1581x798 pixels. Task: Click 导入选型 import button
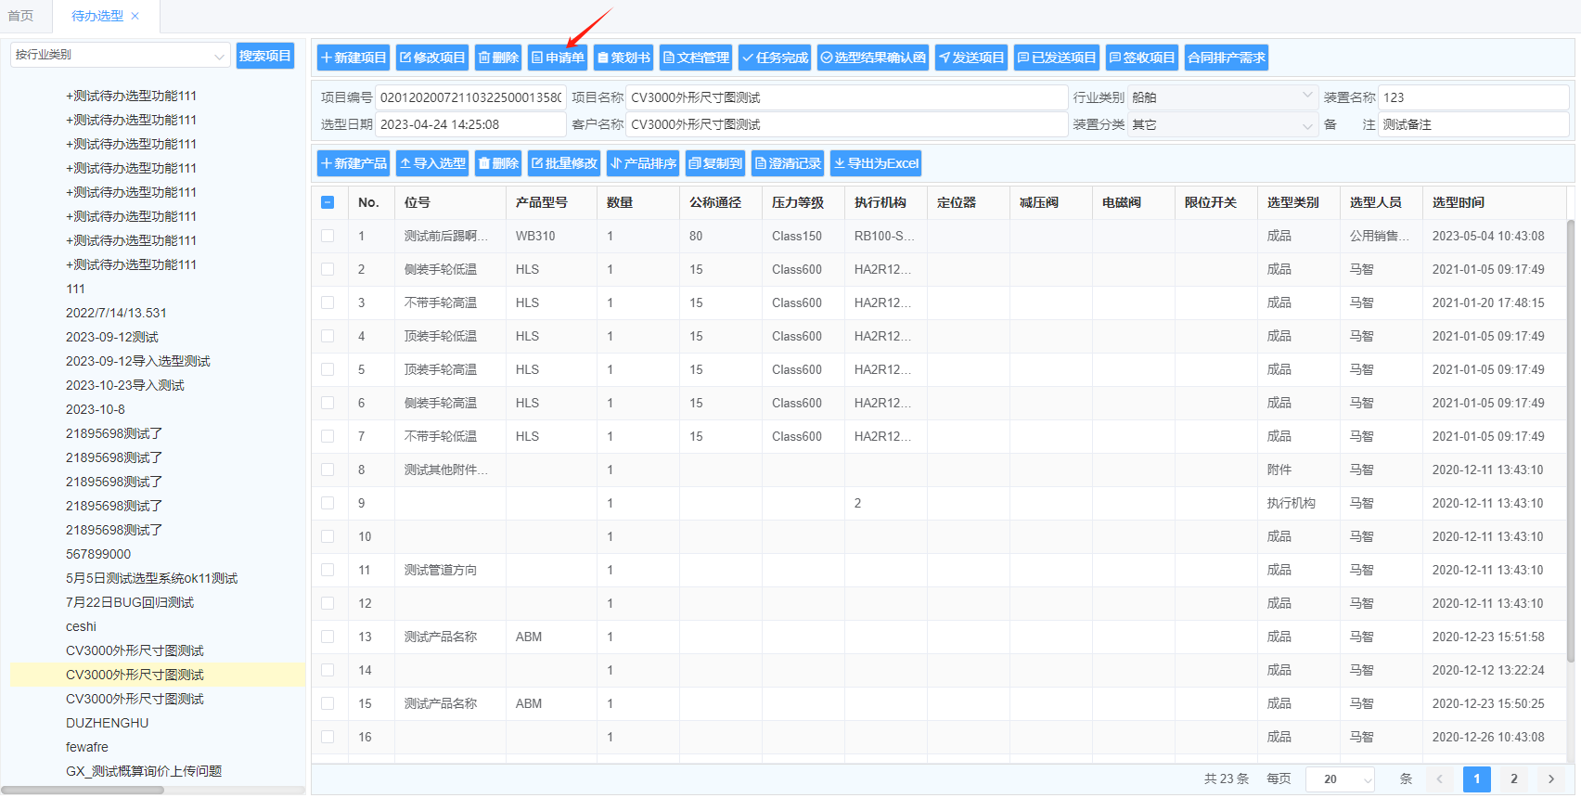tap(432, 163)
